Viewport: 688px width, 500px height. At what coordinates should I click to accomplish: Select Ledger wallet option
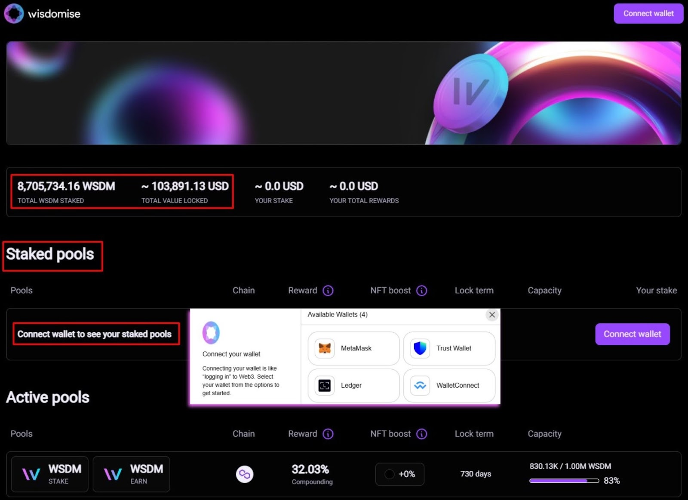[x=353, y=385]
